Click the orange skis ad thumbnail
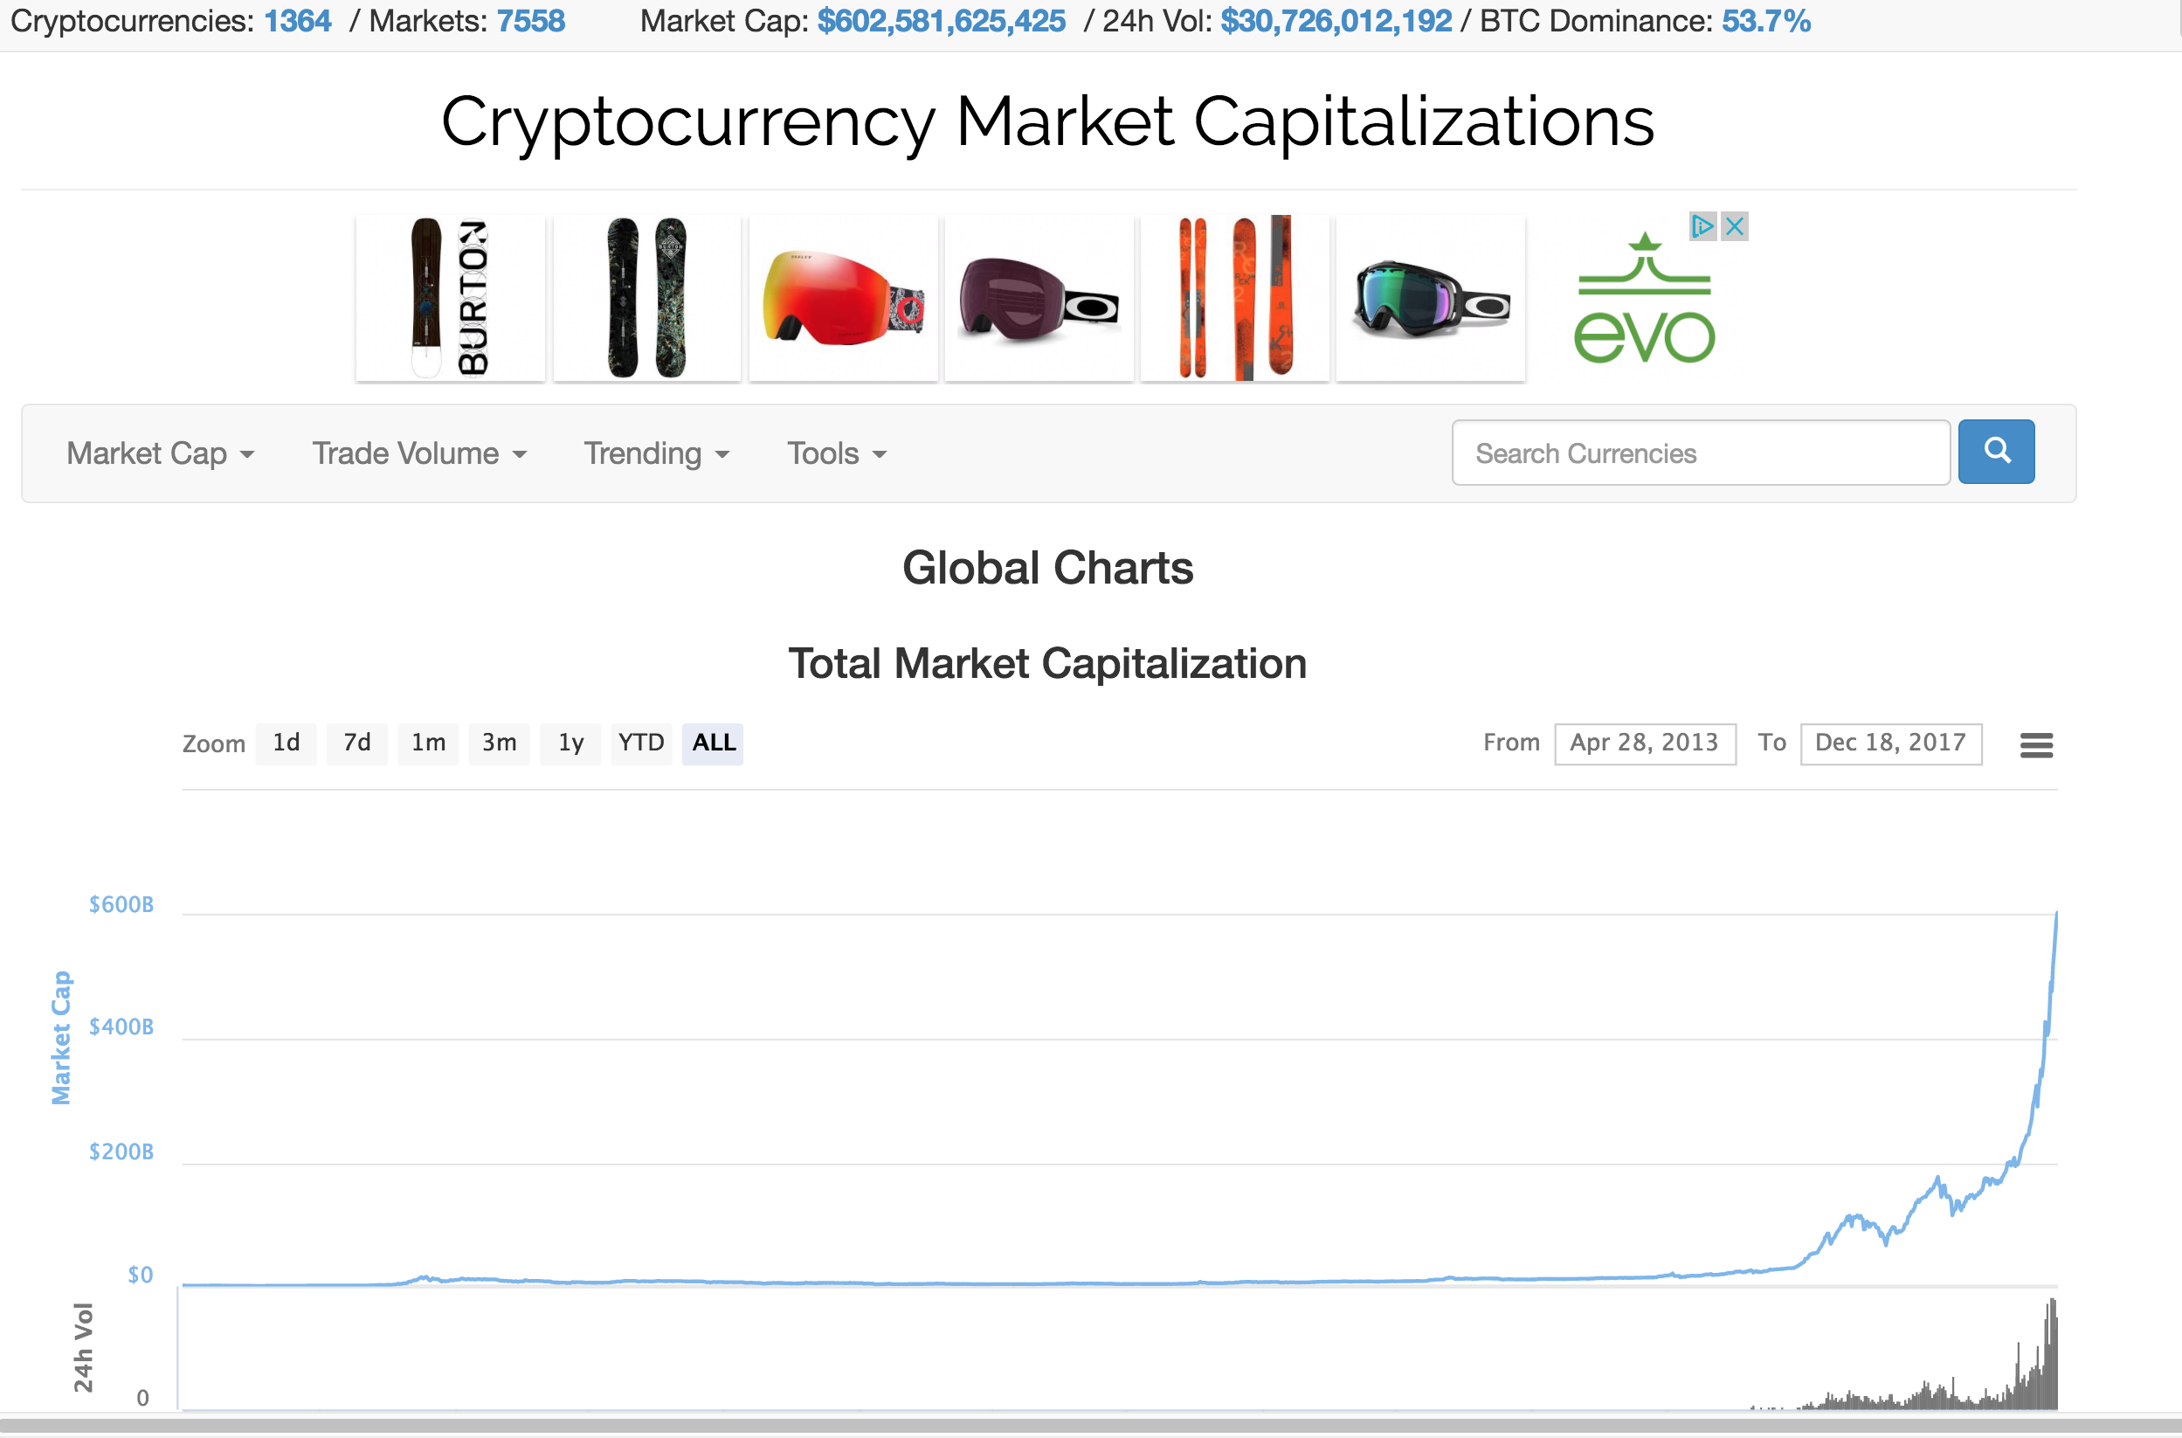 pyautogui.click(x=1235, y=298)
